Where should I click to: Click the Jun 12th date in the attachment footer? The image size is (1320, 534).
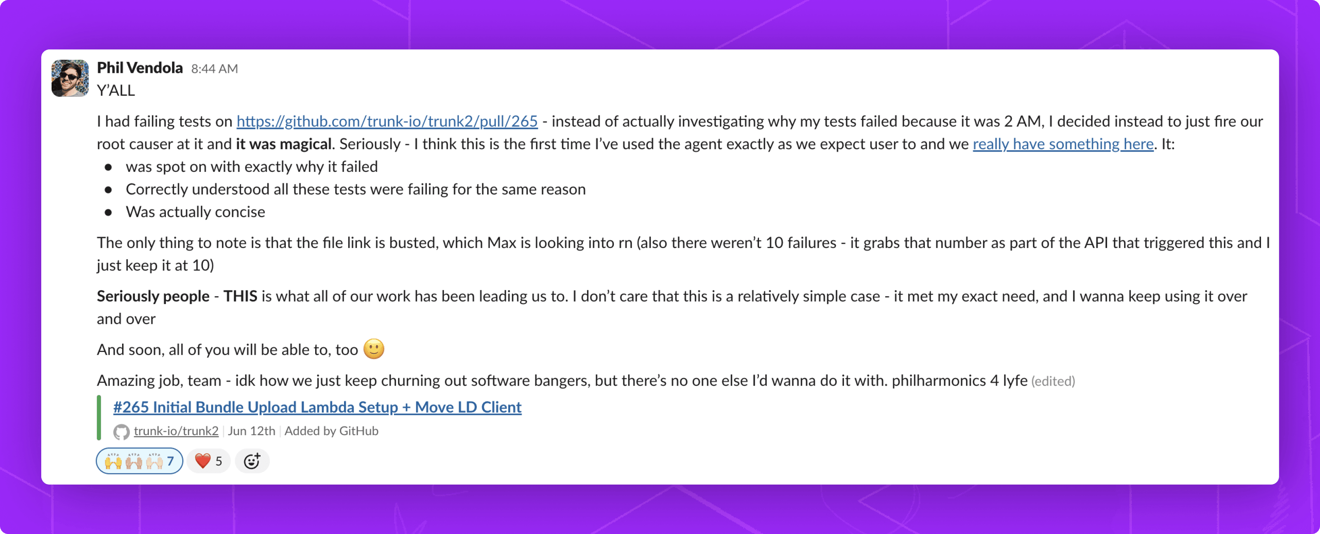tap(251, 431)
